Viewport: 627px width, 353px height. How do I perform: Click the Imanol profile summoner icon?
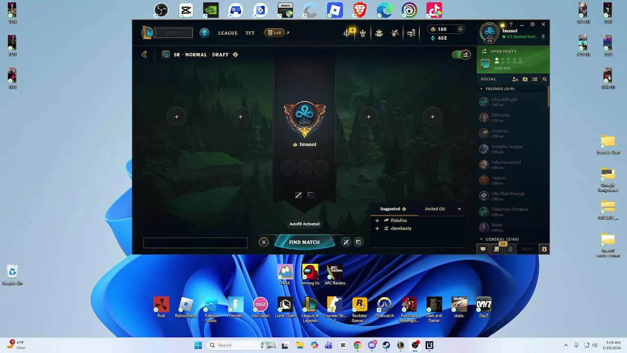pos(489,32)
